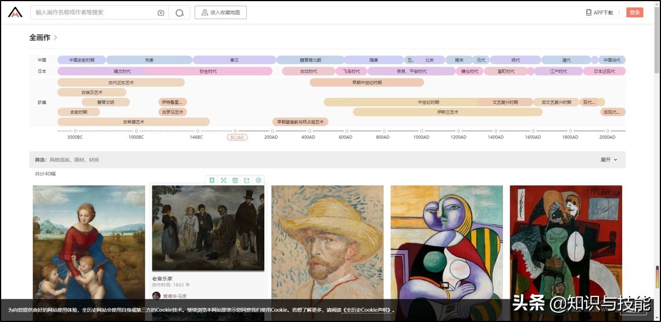Pick the 奈良、平安时代 era
The width and height of the screenshot is (661, 322).
tap(411, 72)
